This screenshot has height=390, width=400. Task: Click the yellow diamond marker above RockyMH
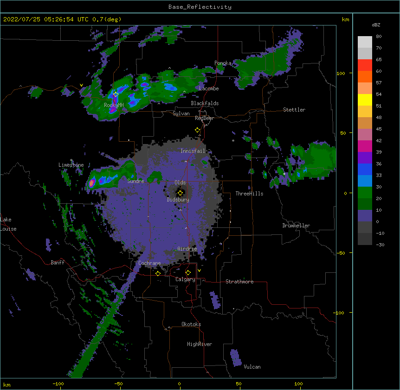pyautogui.click(x=116, y=94)
